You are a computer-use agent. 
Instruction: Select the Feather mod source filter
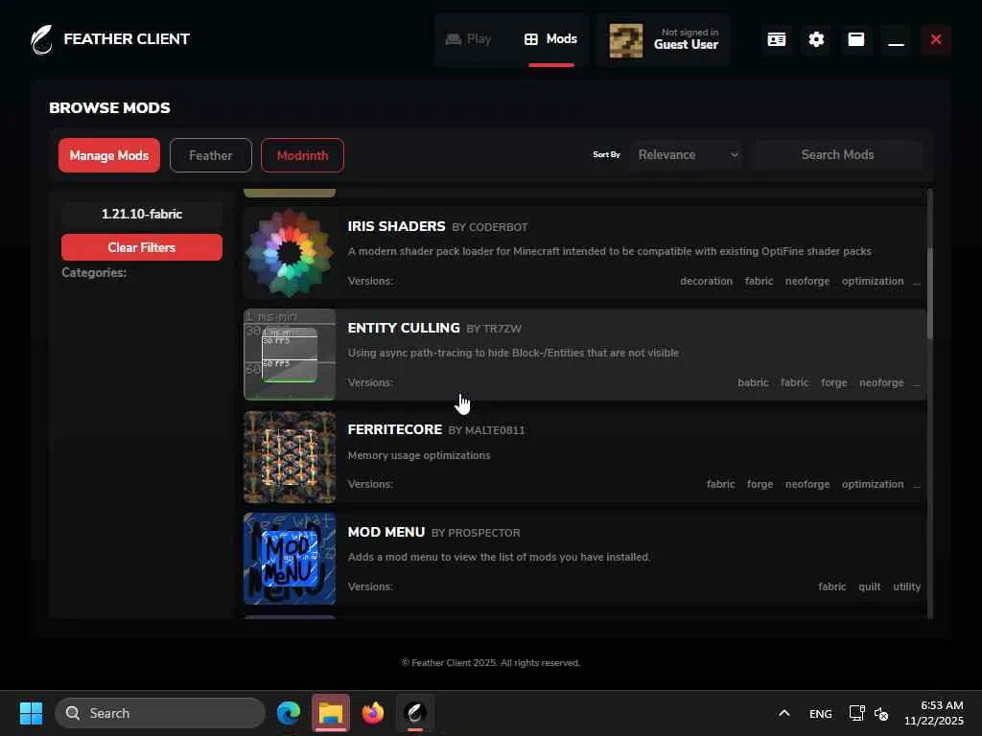coord(210,155)
